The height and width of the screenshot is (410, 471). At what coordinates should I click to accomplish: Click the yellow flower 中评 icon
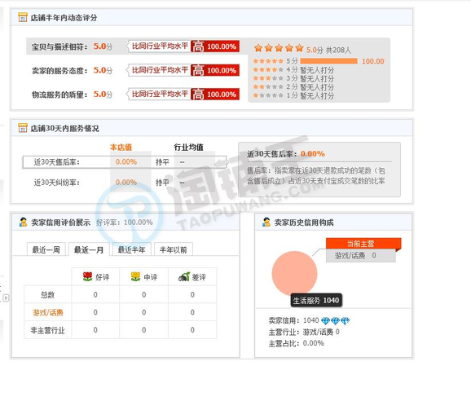click(x=136, y=276)
